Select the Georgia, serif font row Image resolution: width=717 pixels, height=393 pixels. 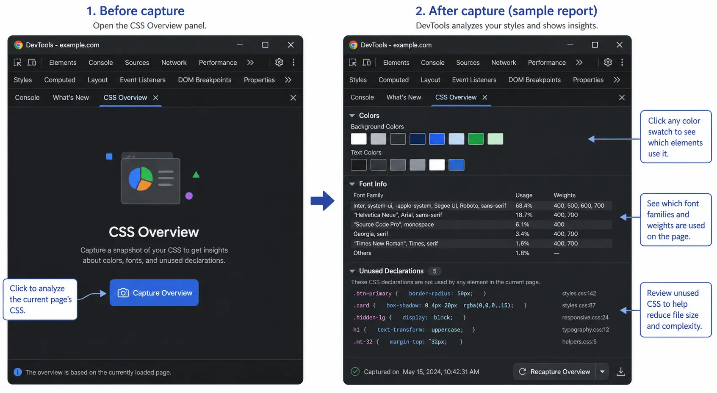click(x=482, y=234)
